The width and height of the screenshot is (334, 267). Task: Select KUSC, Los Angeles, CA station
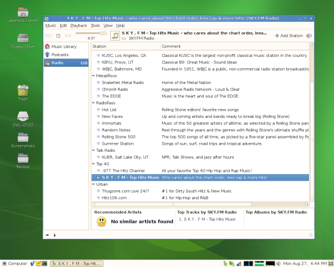(x=200, y=56)
